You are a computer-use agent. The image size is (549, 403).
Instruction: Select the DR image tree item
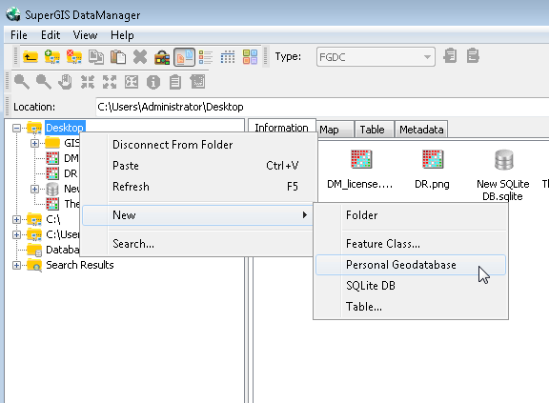(71, 173)
